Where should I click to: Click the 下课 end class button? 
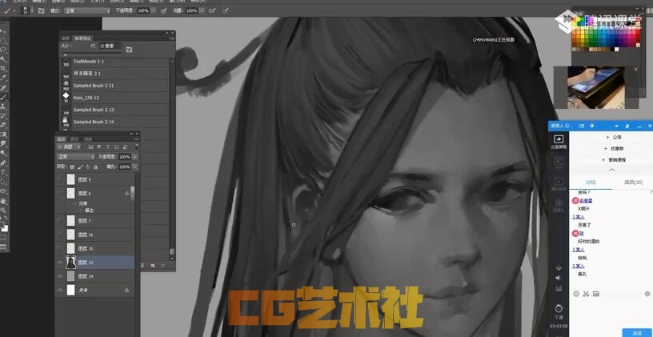(559, 311)
